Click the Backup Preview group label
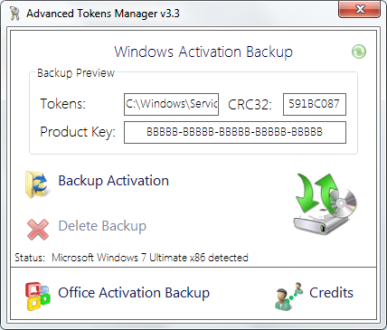 (x=76, y=73)
